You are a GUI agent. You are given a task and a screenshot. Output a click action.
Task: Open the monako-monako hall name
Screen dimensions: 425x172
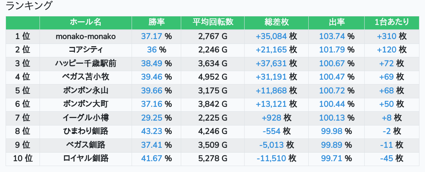coord(85,36)
